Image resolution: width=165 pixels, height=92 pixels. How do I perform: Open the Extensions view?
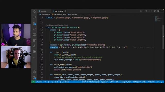(x=34, y=40)
